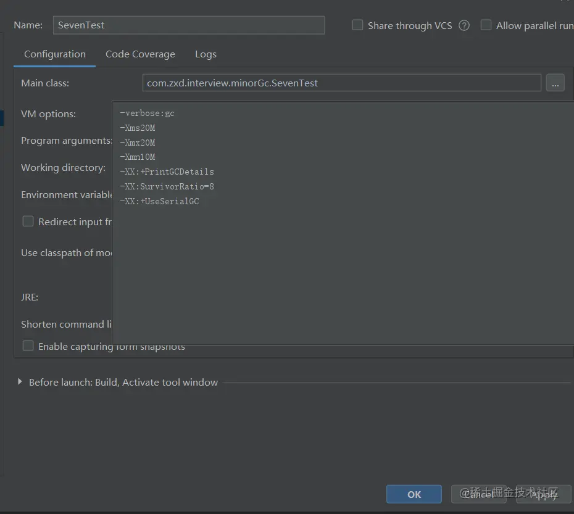Click the JRE label
The width and height of the screenshot is (574, 514).
30,297
